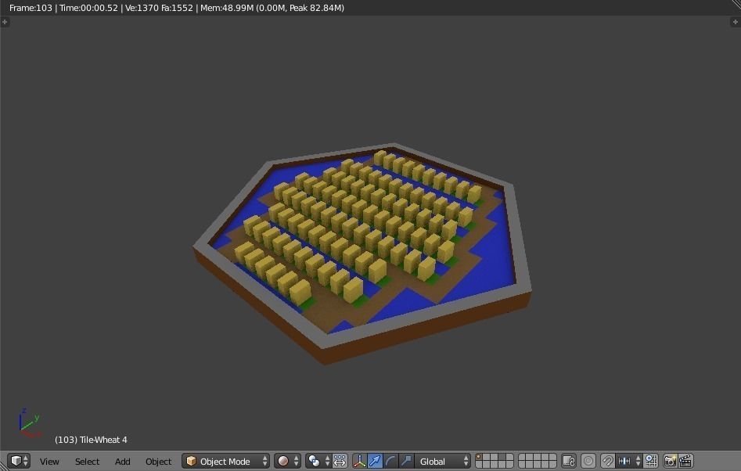The height and width of the screenshot is (471, 741).
Task: Open the editor type selector (cube icon)
Action: point(20,461)
